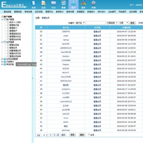Click page icon beside 修改个人资料
Image resolution: width=143 pixels, height=143 pixels.
(x=8, y=23)
